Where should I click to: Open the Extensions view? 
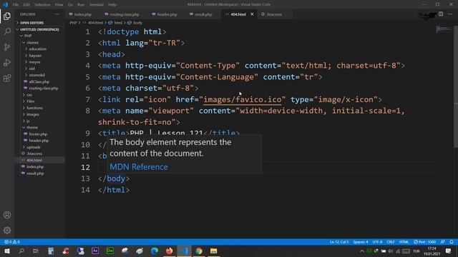7,78
